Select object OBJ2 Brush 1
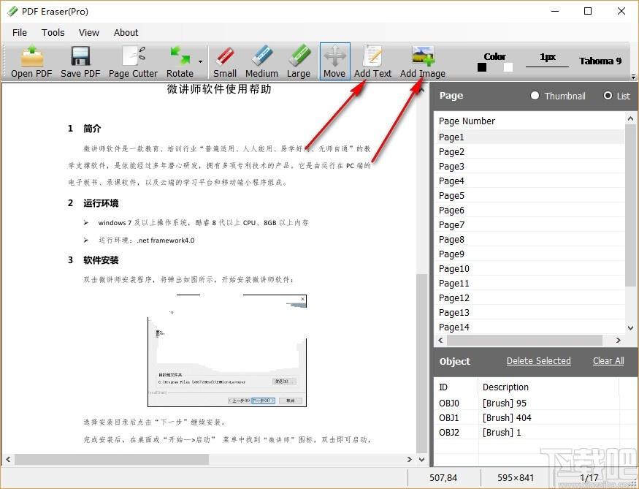Screen dimensions: 639x489 pos(528,433)
